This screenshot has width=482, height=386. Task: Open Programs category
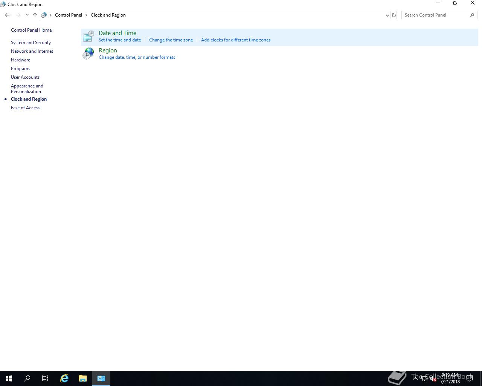20,69
